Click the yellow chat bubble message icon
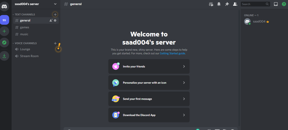This screenshot has height=130, width=288. [x=116, y=99]
